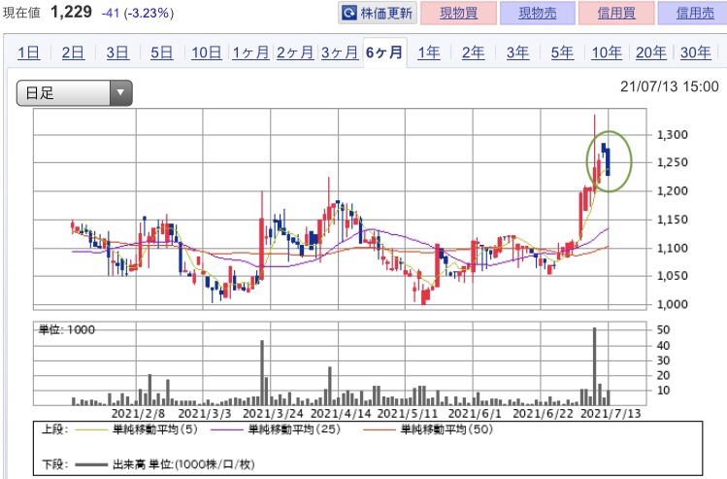Switch chart to 10年 range
727x479 pixels.
(607, 52)
